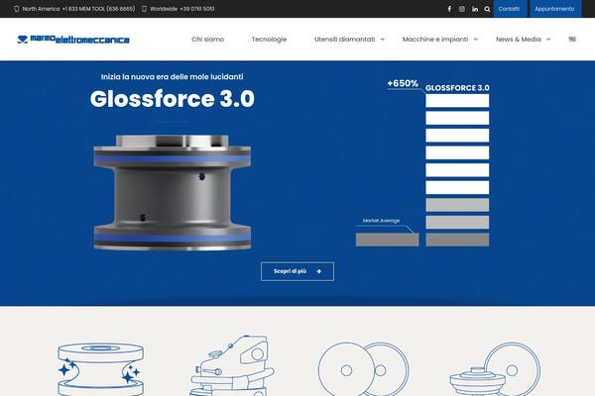The height and width of the screenshot is (396, 595).
Task: Select the machine outline illustration icon
Action: pyautogui.click(x=232, y=365)
